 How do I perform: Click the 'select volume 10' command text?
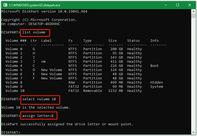[39, 99]
